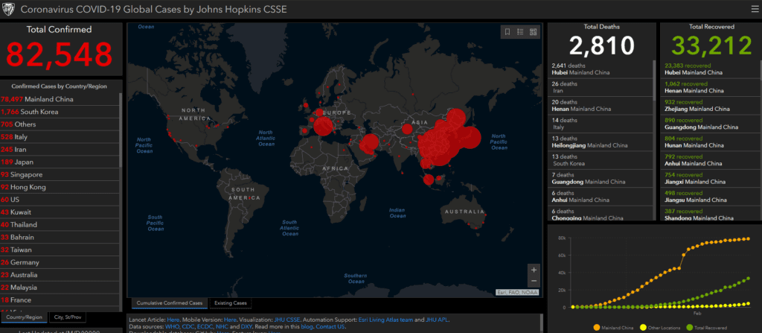Image resolution: width=762 pixels, height=333 pixels.
Task: Open the CDC data source link
Action: pos(188,327)
